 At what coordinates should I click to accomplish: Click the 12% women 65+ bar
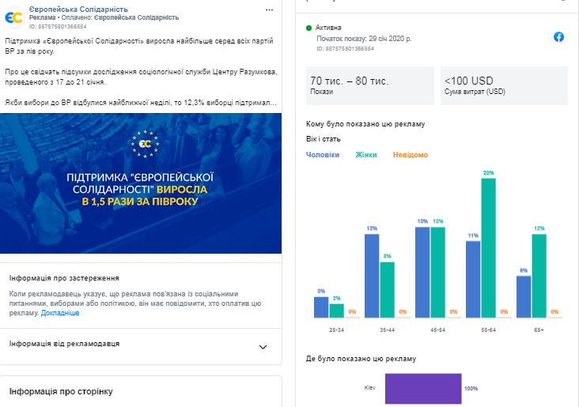pos(539,276)
